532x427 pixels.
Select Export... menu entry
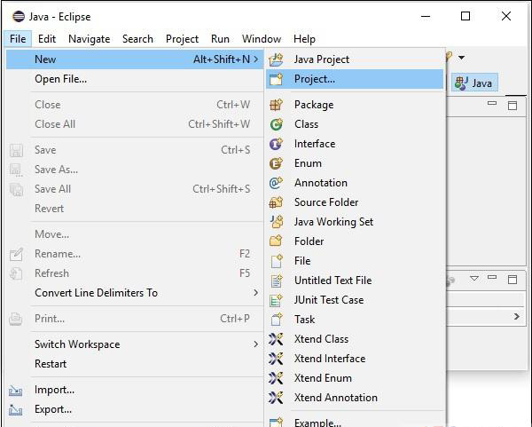point(135,409)
